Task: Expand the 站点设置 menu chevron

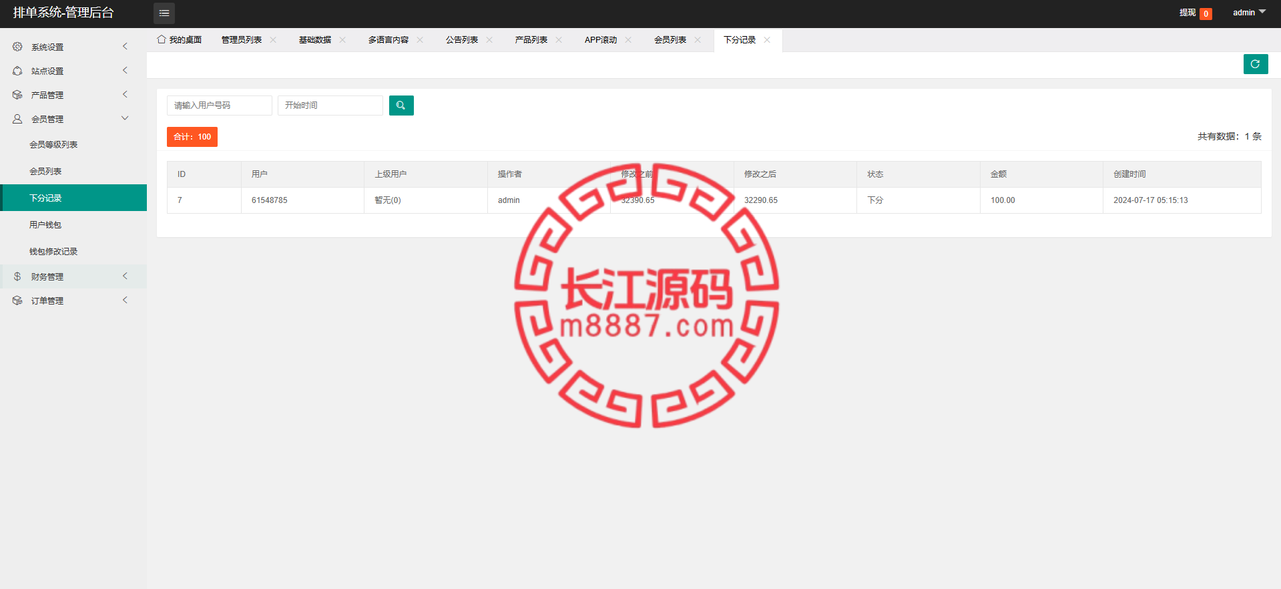Action: [125, 70]
